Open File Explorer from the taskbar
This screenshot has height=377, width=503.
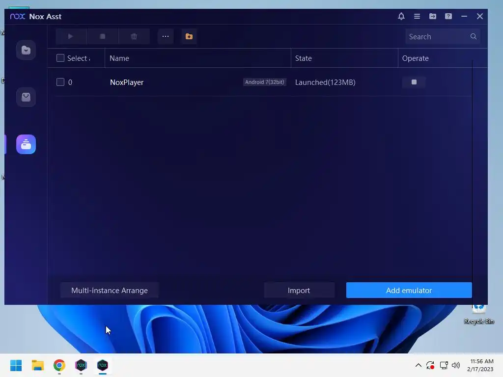click(x=37, y=365)
